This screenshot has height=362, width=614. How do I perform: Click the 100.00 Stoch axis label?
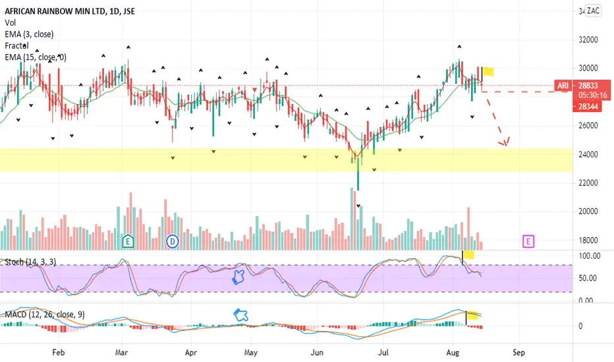(590, 256)
